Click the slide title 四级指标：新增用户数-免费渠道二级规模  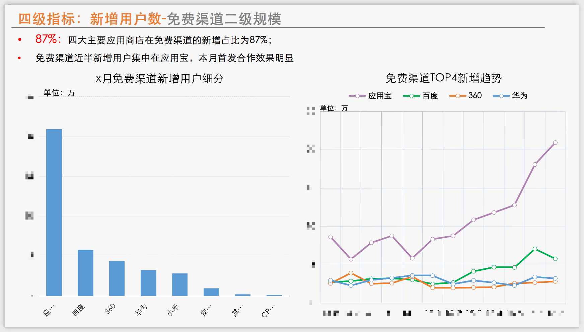point(150,19)
